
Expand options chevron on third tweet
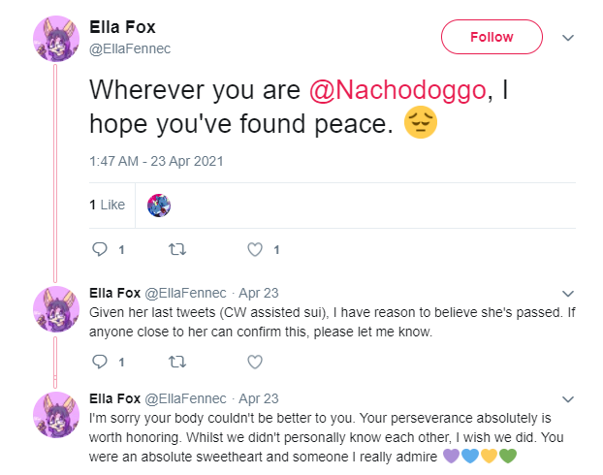(568, 399)
